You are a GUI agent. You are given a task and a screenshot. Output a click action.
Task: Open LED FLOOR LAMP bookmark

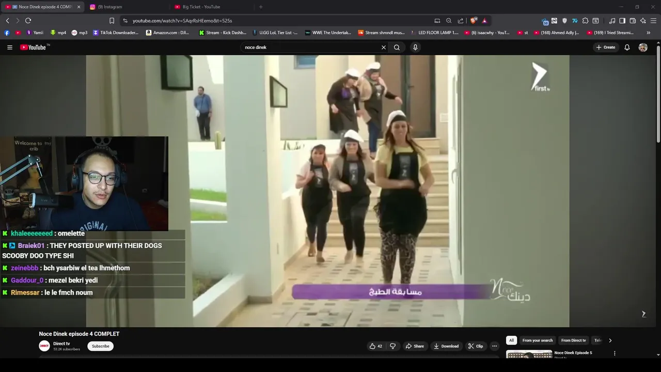[x=435, y=33]
